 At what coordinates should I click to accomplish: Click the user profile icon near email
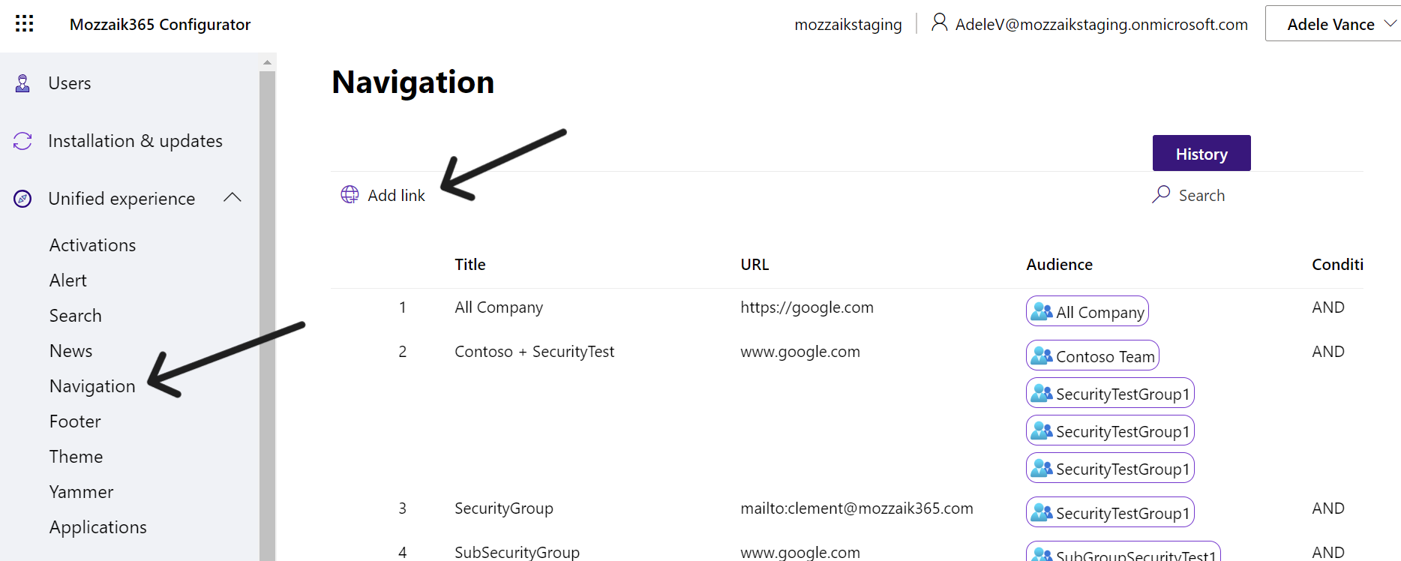(x=939, y=22)
